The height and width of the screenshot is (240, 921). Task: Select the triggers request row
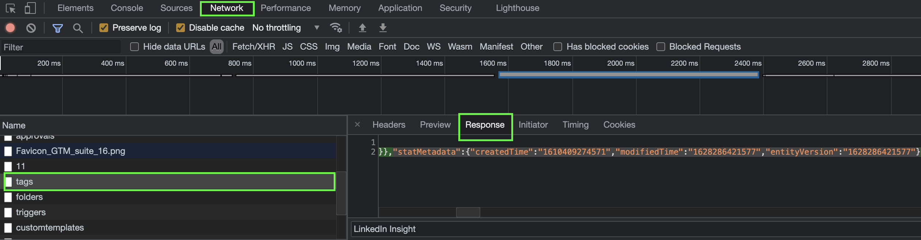coord(168,212)
